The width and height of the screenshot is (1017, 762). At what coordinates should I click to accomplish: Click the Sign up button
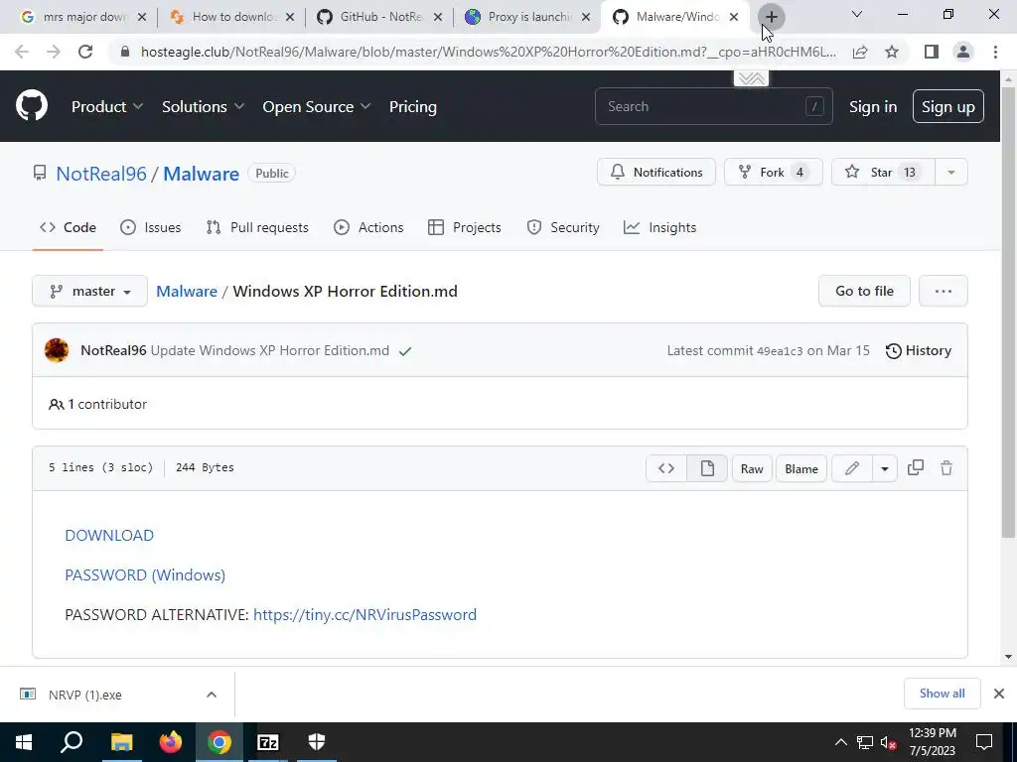(948, 106)
